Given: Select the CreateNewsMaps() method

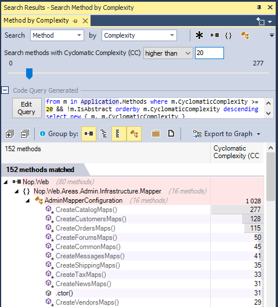Looking at the screenshot, I should [x=84, y=284].
